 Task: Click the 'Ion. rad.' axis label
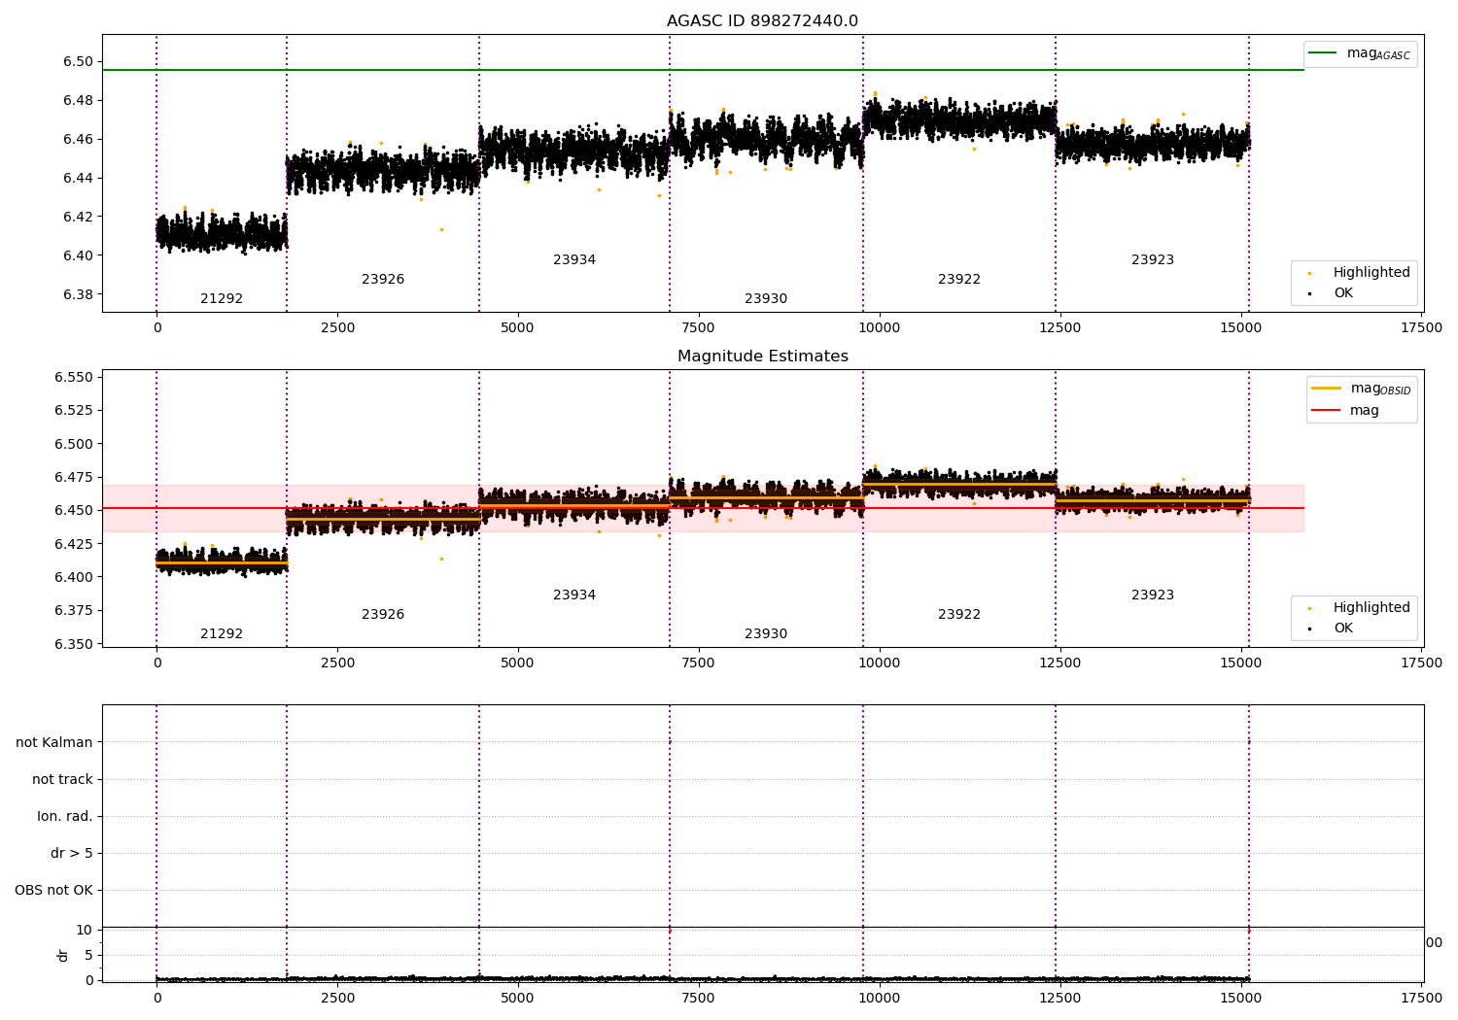(x=65, y=816)
